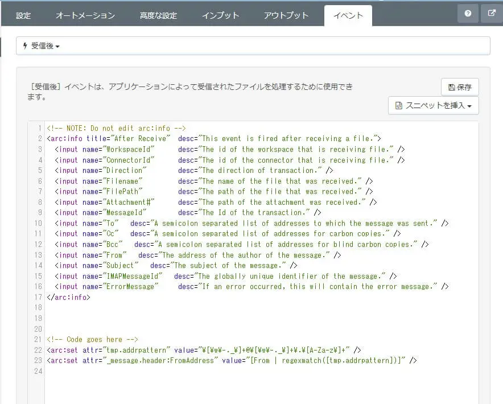Select the アウトプット tab
The width and height of the screenshot is (503, 404).
(286, 15)
